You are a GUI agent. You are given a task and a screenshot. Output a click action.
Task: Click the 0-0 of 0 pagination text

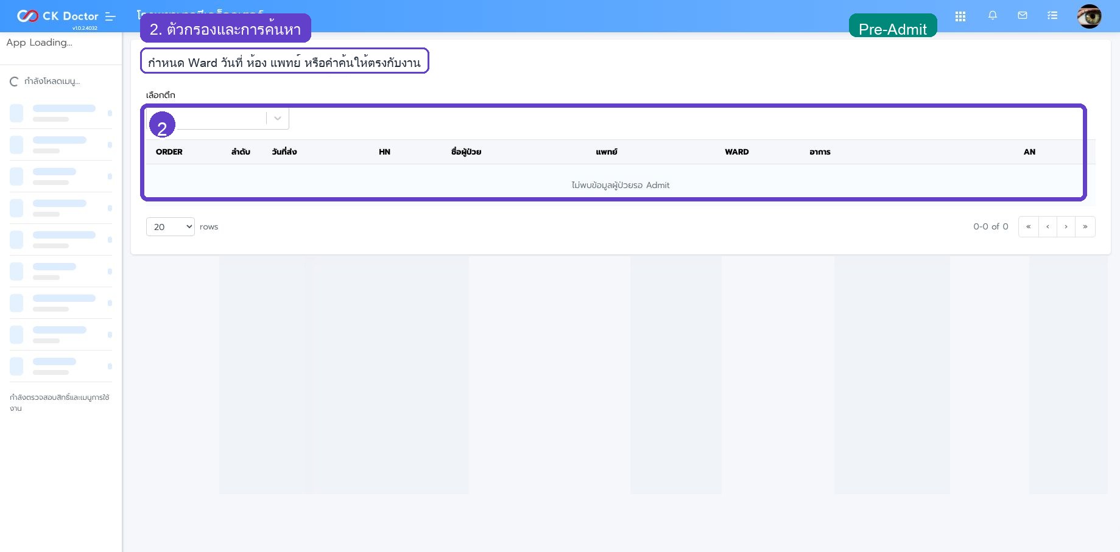pyautogui.click(x=991, y=226)
